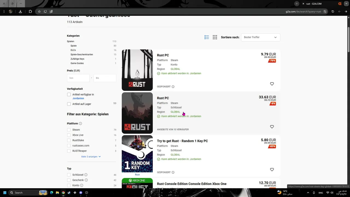Open Sortiere nach Bester Treffer dropdown
The height and width of the screenshot is (197, 350).
click(x=260, y=37)
